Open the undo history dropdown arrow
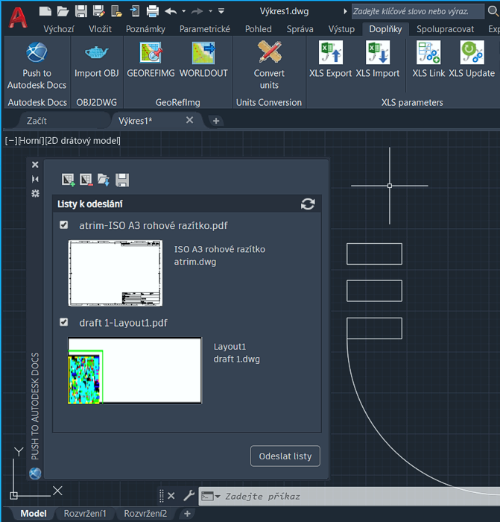This screenshot has width=500, height=522. [x=183, y=11]
